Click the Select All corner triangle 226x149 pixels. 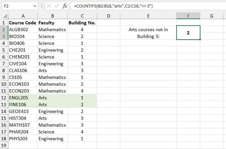pyautogui.click(x=5, y=16)
